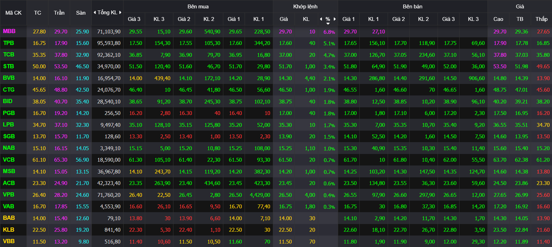Click TPB sell volume 156,10
The height and width of the screenshot is (247, 552).
coord(377,43)
